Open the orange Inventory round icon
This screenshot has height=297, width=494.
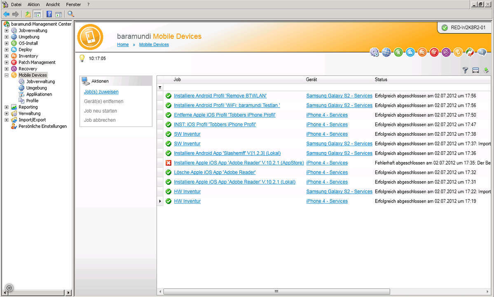(422, 52)
